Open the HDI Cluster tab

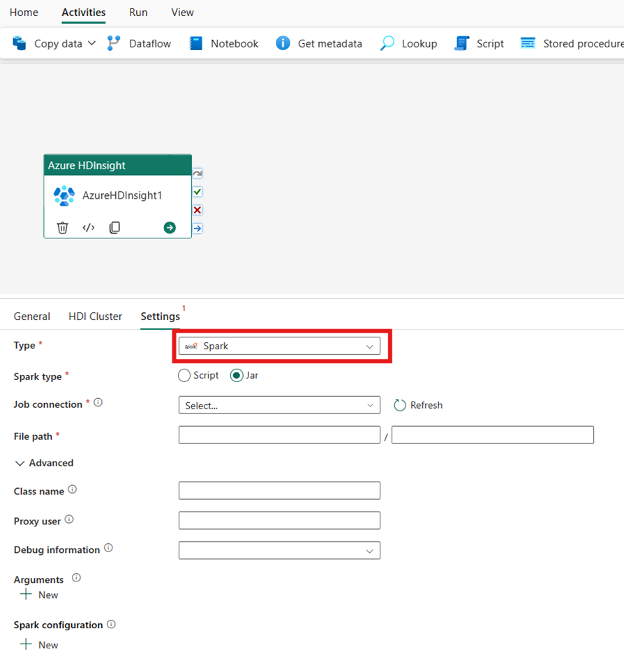(x=95, y=316)
